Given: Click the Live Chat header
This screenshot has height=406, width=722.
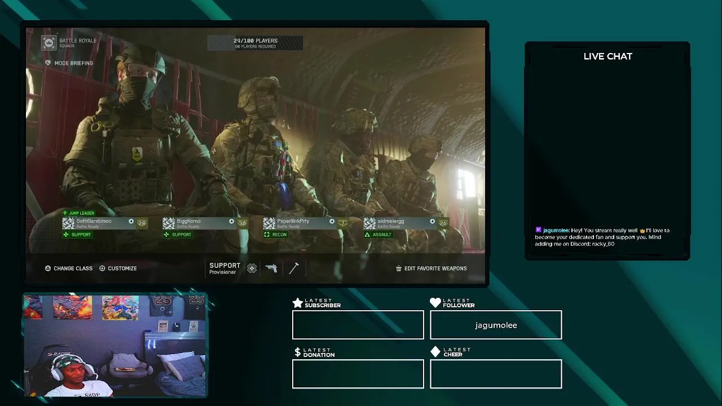Looking at the screenshot, I should click(x=607, y=56).
